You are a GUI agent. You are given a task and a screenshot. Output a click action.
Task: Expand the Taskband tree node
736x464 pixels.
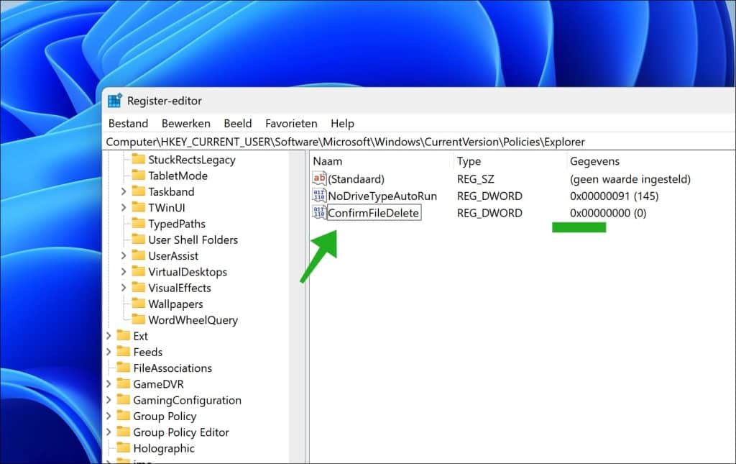pos(124,192)
